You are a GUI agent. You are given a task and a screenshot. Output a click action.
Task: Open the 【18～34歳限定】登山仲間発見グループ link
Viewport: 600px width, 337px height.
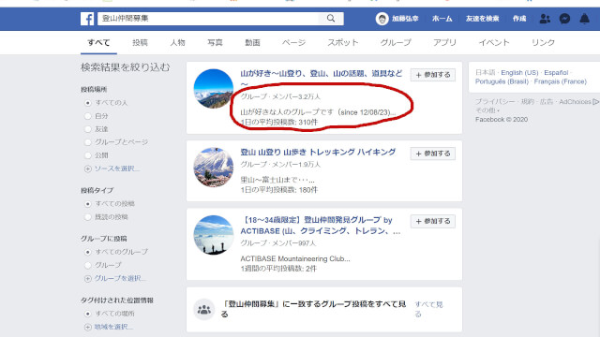[x=321, y=226]
